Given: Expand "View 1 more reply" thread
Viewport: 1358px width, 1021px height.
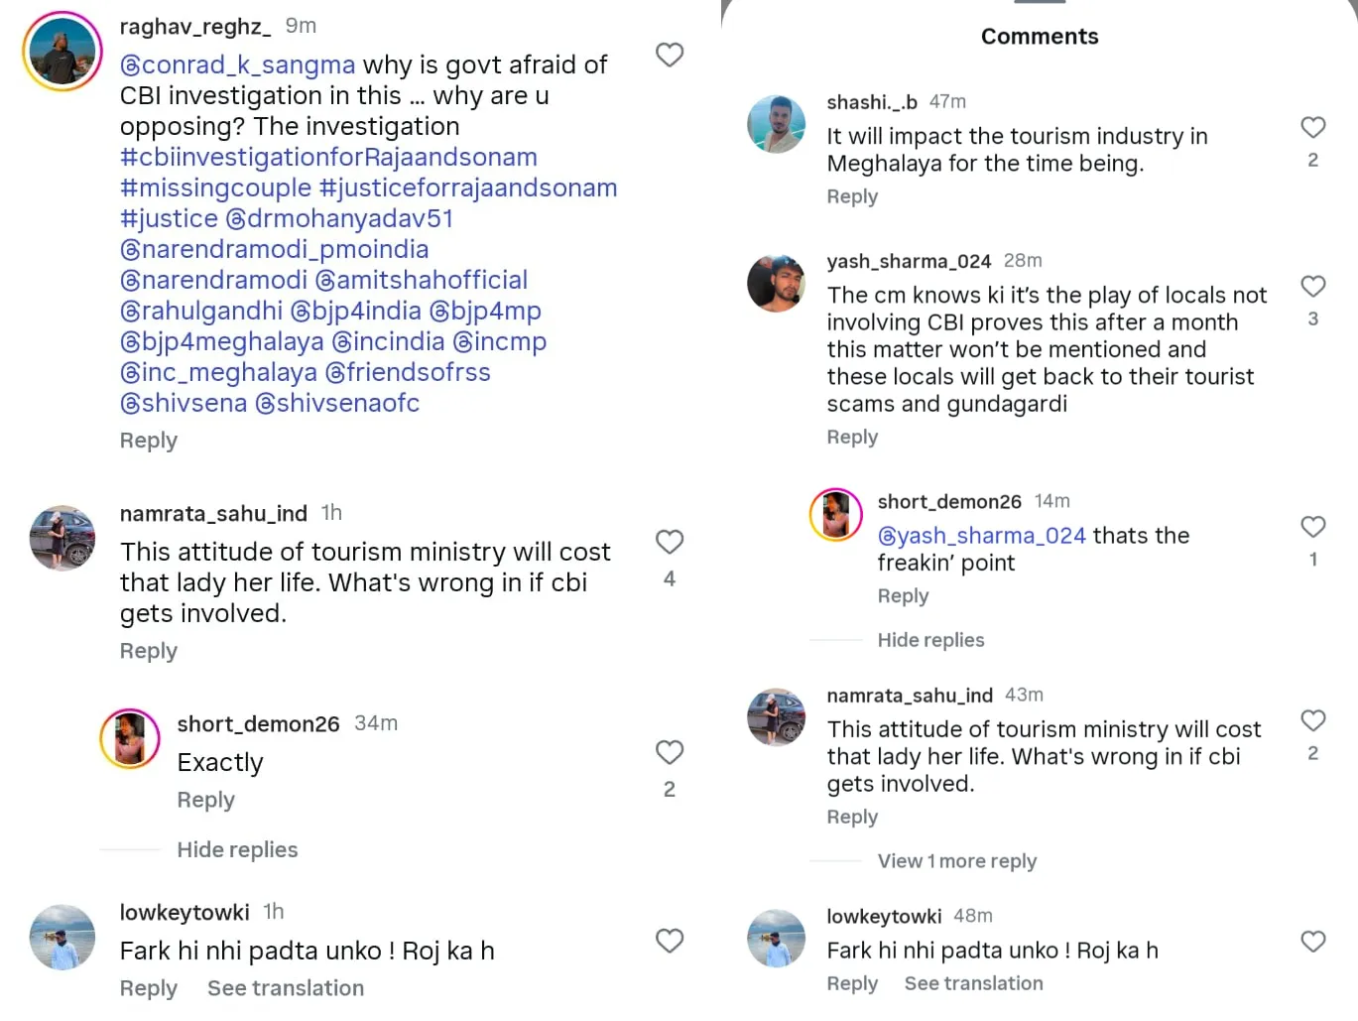Looking at the screenshot, I should pyautogui.click(x=956, y=861).
